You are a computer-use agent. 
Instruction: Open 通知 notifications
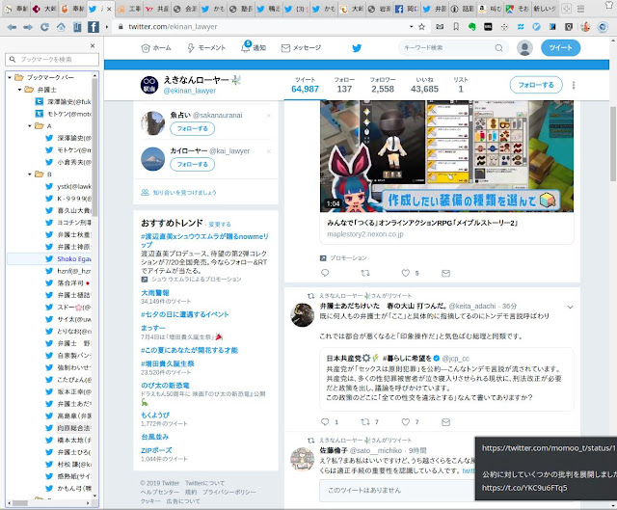coord(254,47)
